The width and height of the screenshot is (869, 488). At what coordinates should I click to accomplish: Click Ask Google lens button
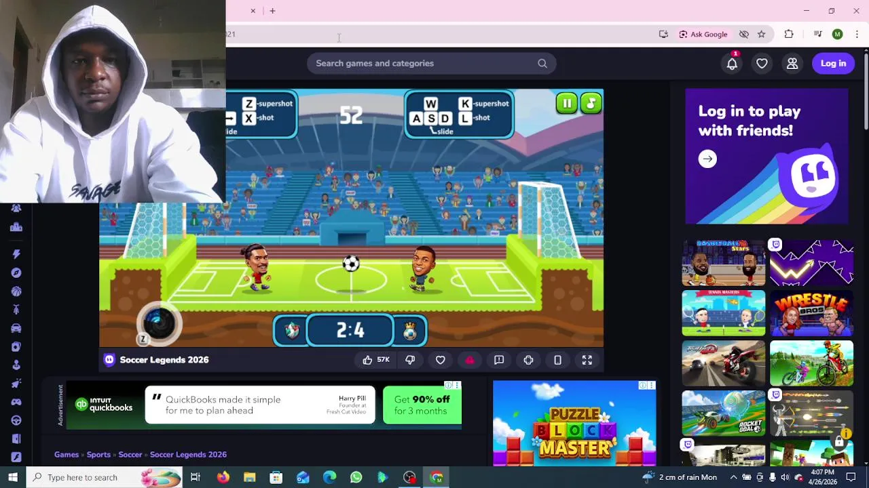[x=703, y=34]
